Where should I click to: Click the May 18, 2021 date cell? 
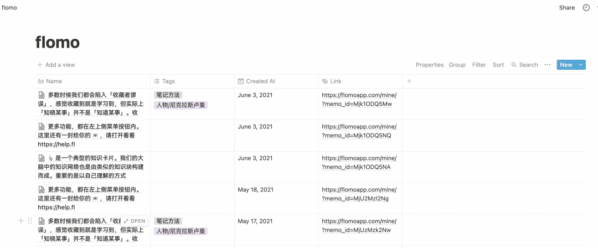255,190
